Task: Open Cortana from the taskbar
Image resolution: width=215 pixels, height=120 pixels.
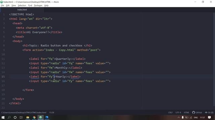Action: click(x=15, y=117)
